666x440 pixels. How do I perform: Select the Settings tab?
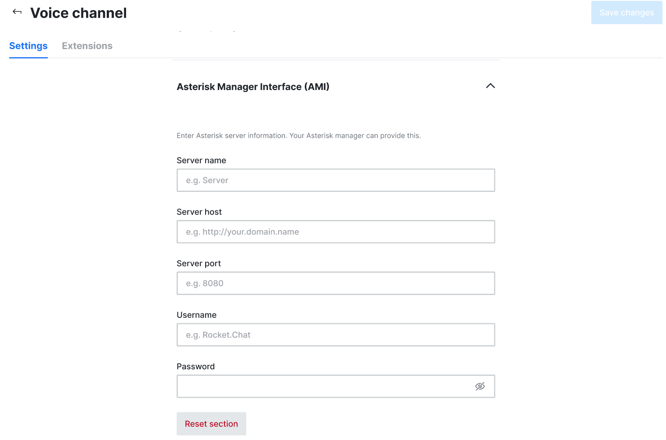tap(29, 46)
